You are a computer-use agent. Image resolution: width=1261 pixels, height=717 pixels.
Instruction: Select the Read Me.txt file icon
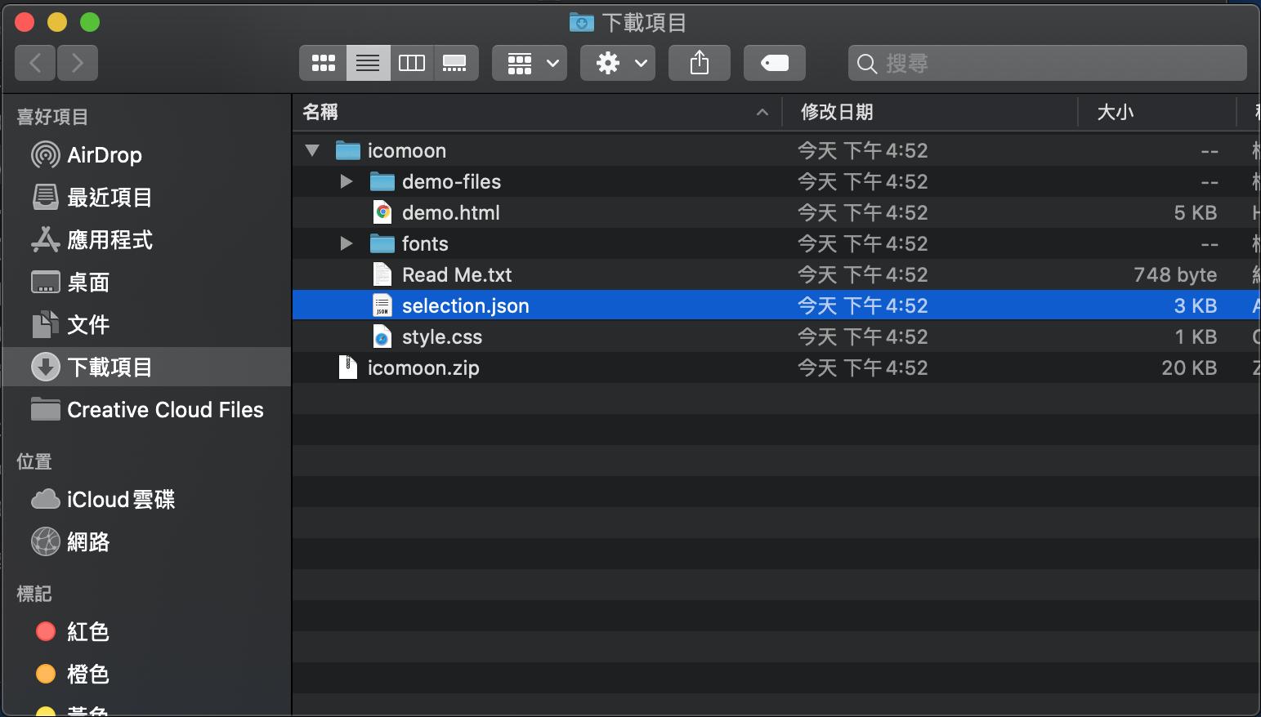(382, 274)
